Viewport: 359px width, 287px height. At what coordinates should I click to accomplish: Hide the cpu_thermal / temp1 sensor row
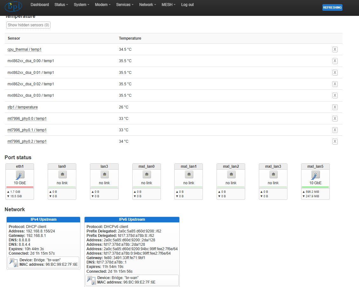pyautogui.click(x=335, y=49)
